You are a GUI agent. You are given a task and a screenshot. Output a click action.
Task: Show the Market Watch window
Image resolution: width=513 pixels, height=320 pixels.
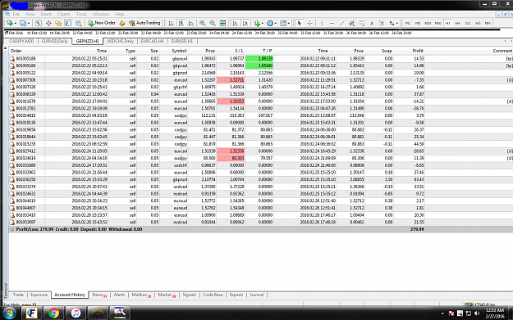tap(39, 23)
